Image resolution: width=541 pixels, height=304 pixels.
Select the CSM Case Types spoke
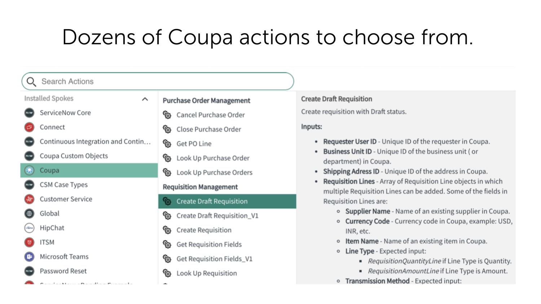63,184
